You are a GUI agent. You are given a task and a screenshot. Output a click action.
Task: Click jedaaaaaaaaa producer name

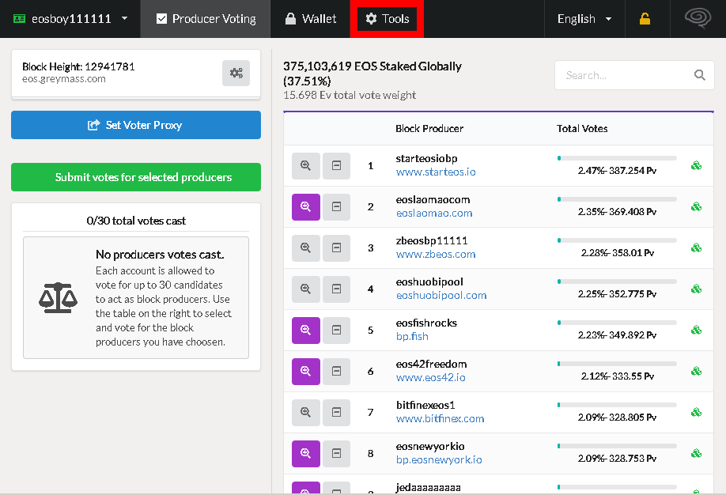tap(429, 488)
